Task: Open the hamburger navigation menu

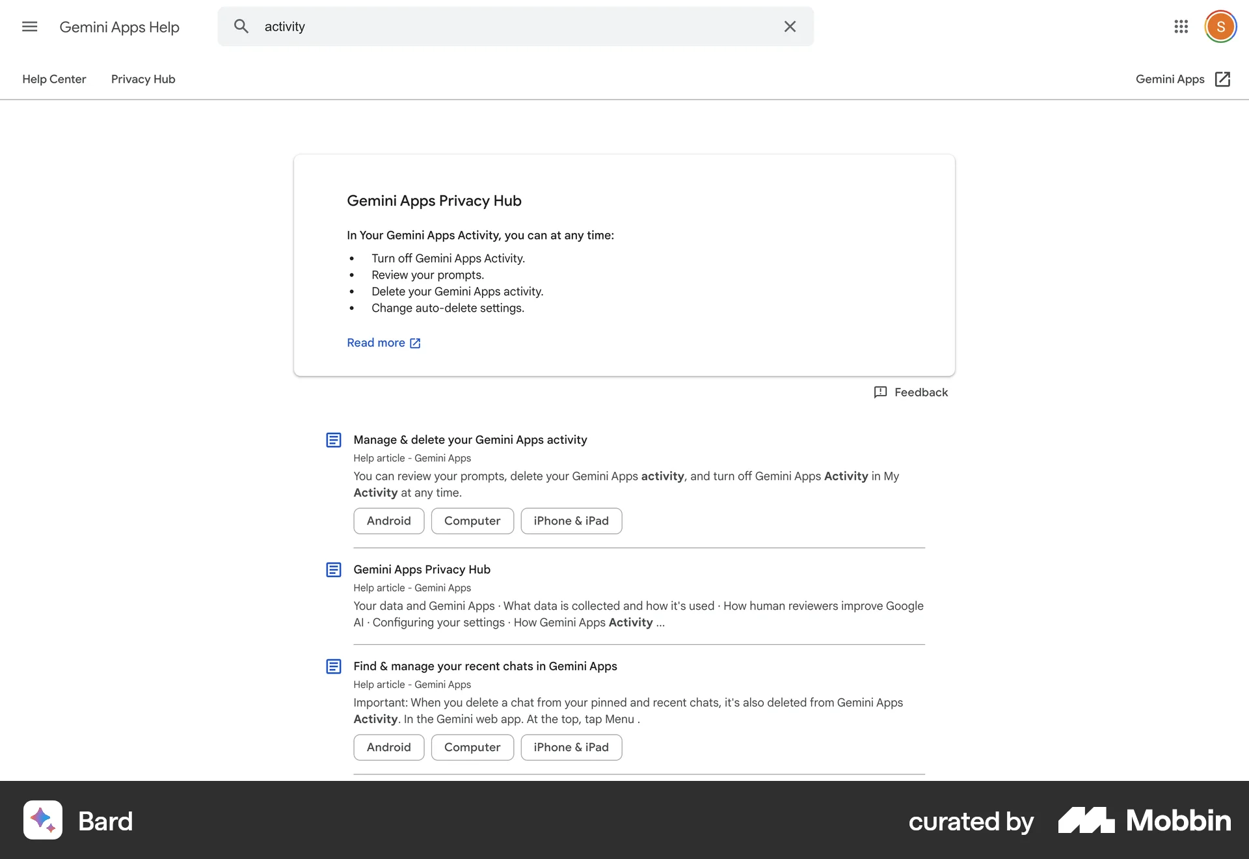Action: click(29, 27)
